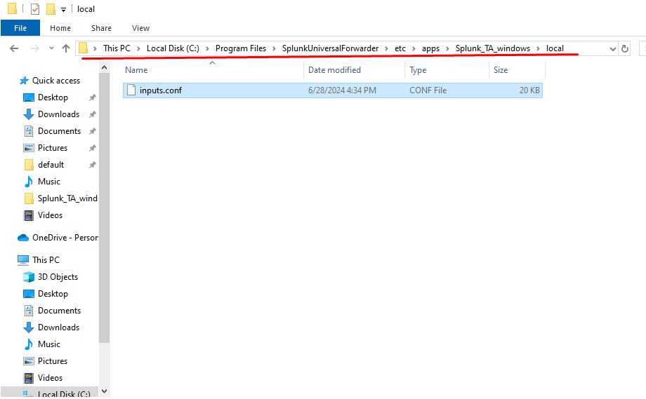Sort by Name column header
Image resolution: width=646 pixels, height=399 pixels.
[x=136, y=70]
